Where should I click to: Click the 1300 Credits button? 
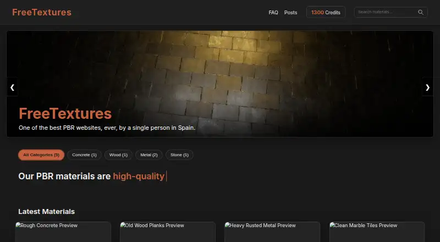point(326,12)
